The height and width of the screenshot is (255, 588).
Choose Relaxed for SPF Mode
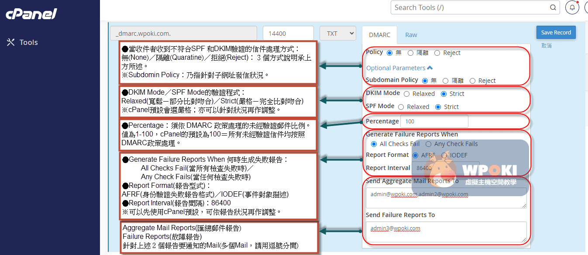401,107
